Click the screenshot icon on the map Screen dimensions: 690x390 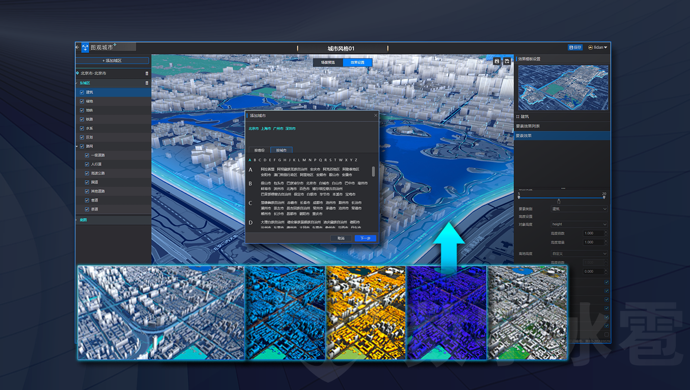click(497, 61)
